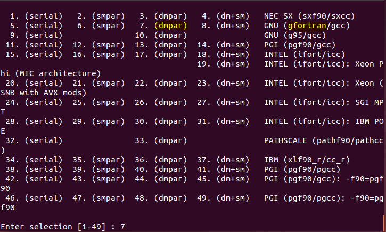Click the 'SNB with AVX mods)' text
The width and height of the screenshot is (386, 232).
[44, 93]
